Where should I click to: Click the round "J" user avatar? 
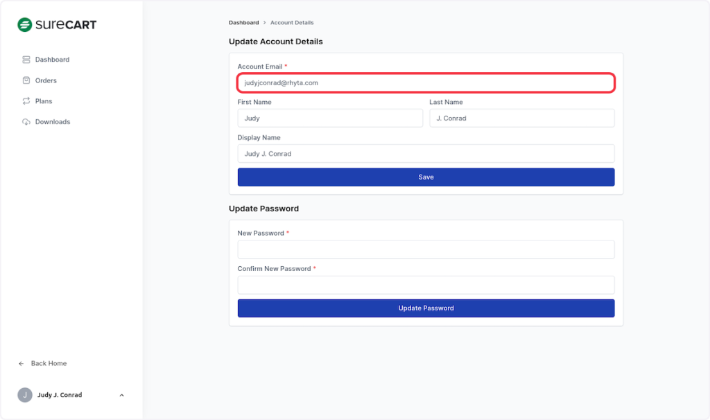pos(25,395)
